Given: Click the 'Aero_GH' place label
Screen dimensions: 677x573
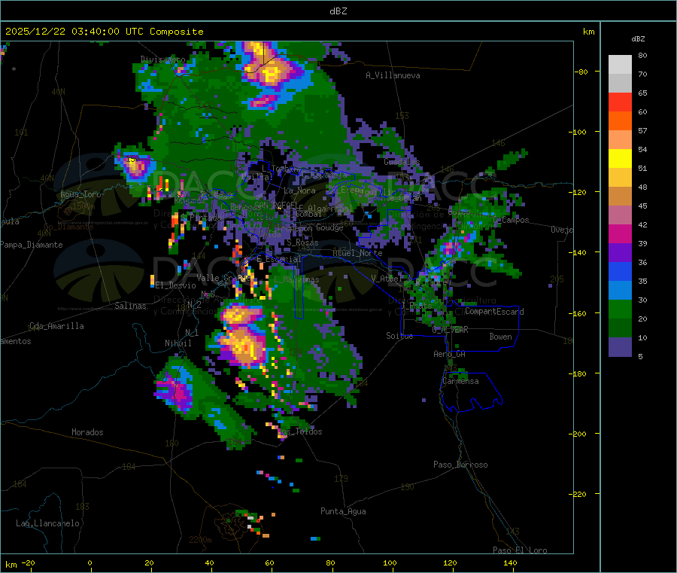Looking at the screenshot, I should pos(449,354).
